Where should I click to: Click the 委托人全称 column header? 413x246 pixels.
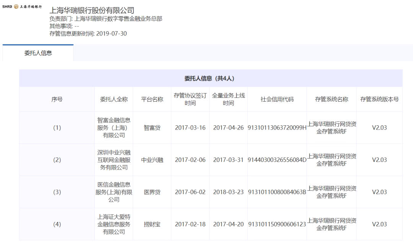click(114, 99)
